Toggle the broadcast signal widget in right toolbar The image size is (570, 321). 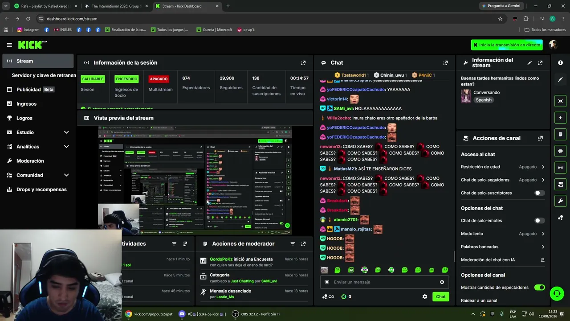(x=560, y=168)
